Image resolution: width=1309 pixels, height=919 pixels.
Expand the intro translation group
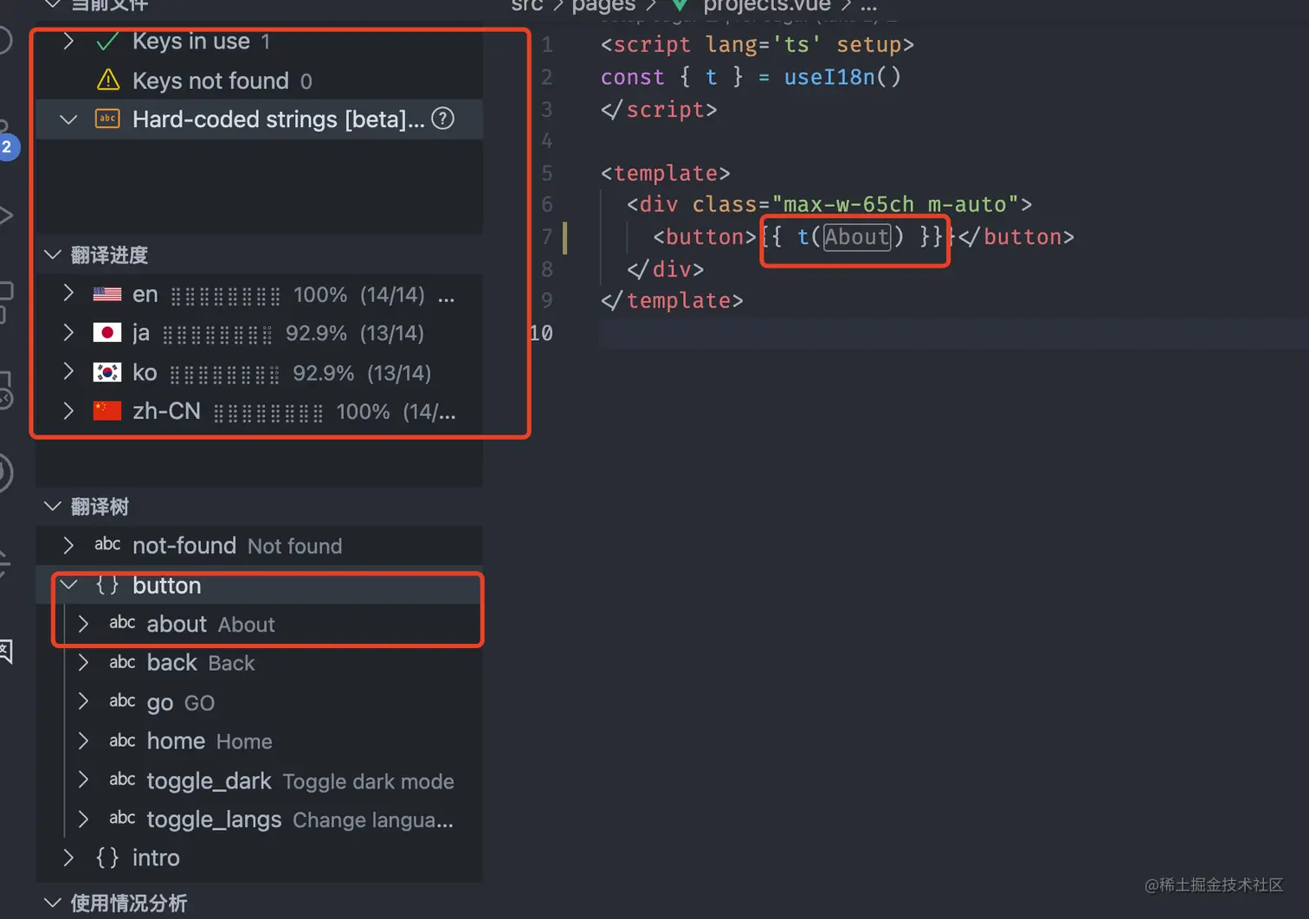(x=68, y=858)
